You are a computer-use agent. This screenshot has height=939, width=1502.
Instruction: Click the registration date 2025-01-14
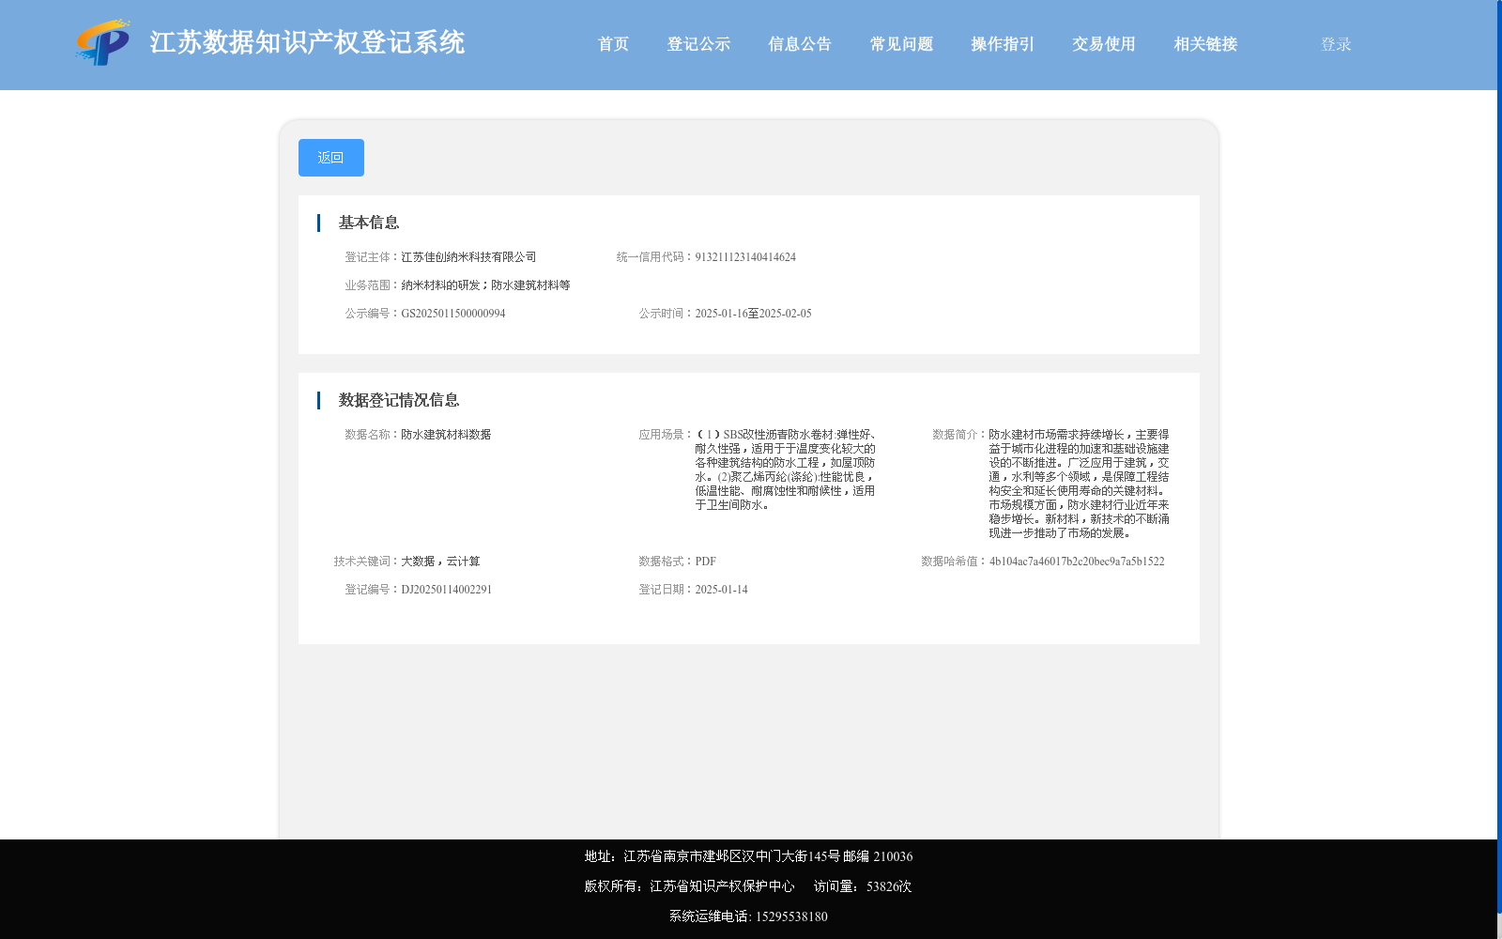(x=721, y=590)
